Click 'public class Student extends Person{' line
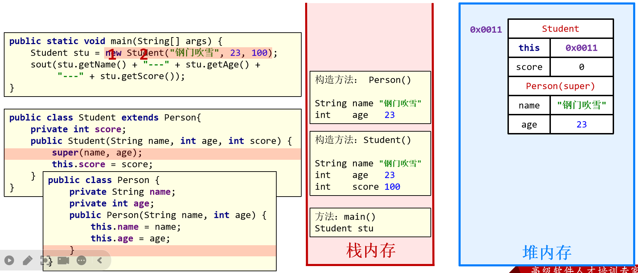Image resolution: width=638 pixels, height=273 pixels. (105, 117)
